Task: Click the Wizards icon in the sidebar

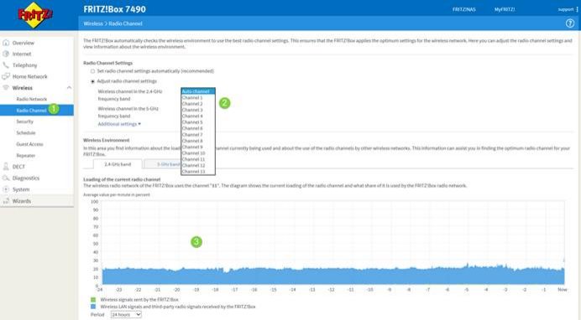Action: pyautogui.click(x=6, y=201)
